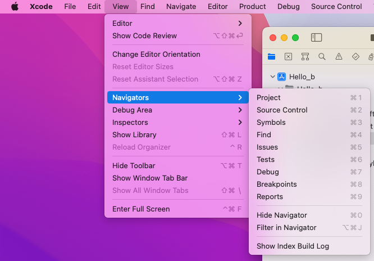This screenshot has height=261, width=374.
Task: Select the Source Control navigator icon
Action: point(288,57)
